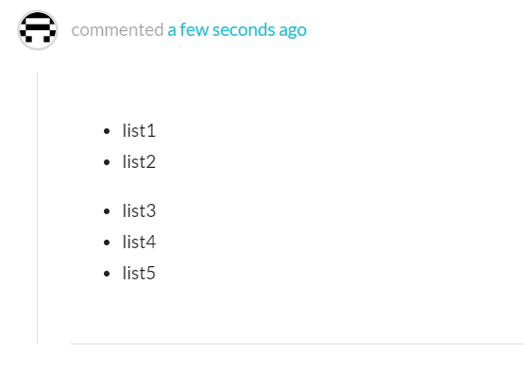
Task: Click the bullet marker beside list4
Action: [x=107, y=243]
